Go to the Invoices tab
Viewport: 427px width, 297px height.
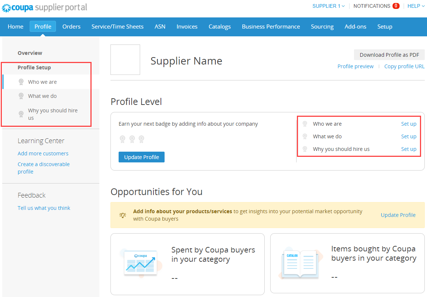[187, 26]
